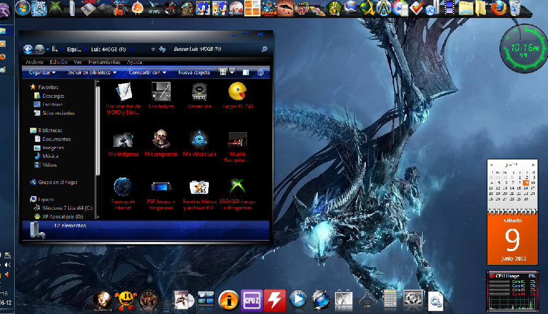
Task: Click the Nueva carpeta button
Action: pyautogui.click(x=194, y=73)
